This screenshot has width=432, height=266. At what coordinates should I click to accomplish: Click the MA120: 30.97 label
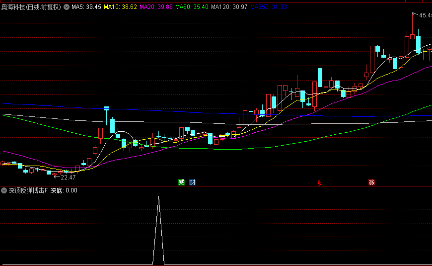click(x=229, y=7)
